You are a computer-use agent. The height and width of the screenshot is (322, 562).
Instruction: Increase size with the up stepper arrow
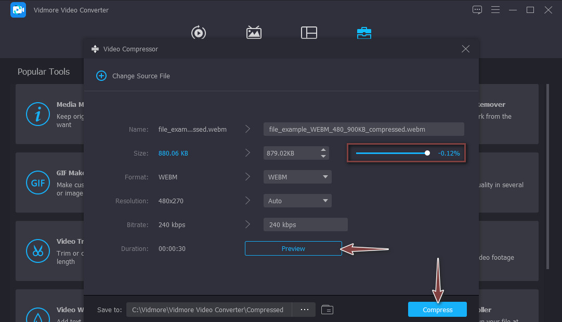click(323, 150)
